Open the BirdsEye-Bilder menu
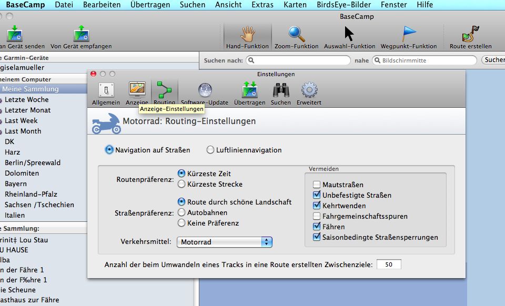Viewport: 505px width, 306px height. 344,5
